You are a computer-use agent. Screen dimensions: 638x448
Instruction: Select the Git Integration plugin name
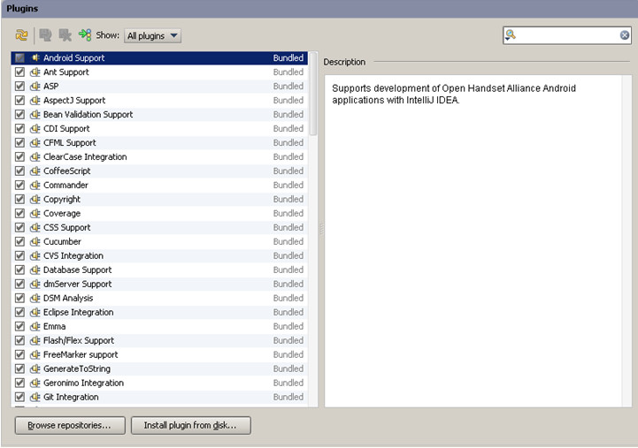click(x=71, y=398)
